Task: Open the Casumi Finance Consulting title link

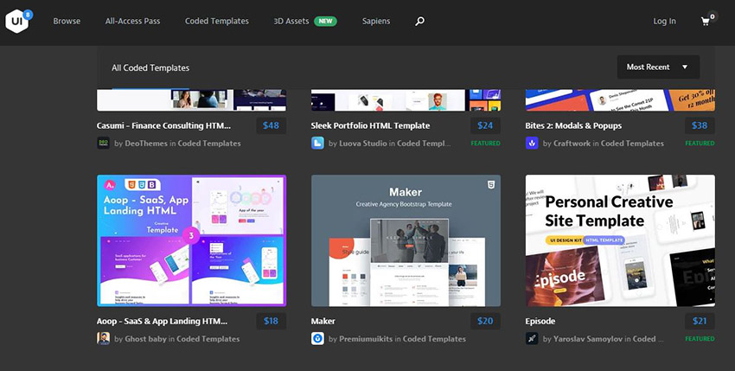Action: point(163,125)
